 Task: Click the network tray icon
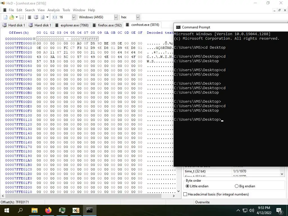[245, 210]
